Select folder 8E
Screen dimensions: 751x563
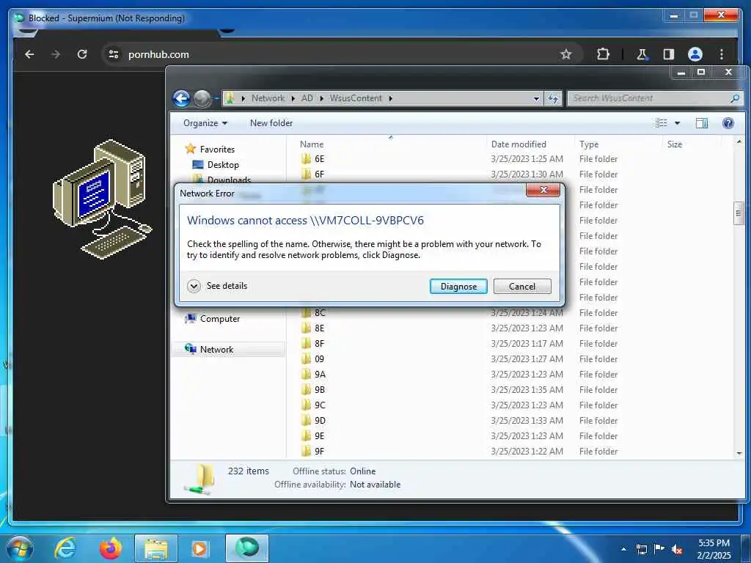click(x=312, y=328)
